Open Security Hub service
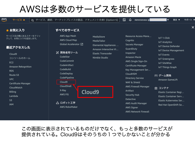195x146 pixels. pos(132,95)
